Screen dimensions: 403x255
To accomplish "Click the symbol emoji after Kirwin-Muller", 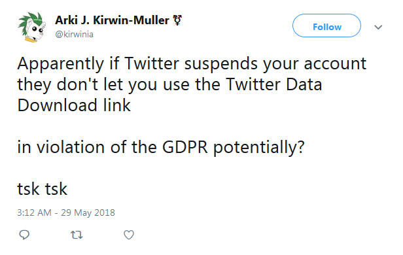I will click(177, 20).
